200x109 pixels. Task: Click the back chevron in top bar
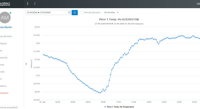pyautogui.click(x=35, y=4)
